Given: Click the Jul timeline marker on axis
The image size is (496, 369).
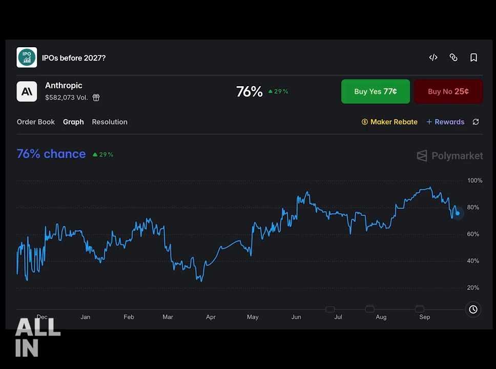Looking at the screenshot, I should [330, 309].
